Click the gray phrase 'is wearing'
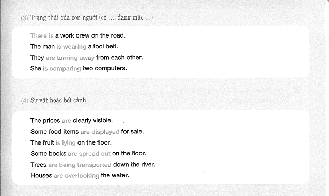This screenshot has width=329, height=196. click(x=71, y=47)
